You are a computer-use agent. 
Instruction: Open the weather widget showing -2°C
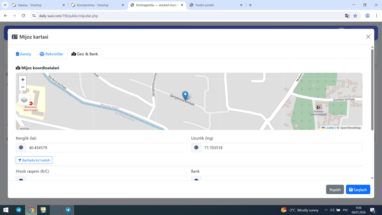300,210
